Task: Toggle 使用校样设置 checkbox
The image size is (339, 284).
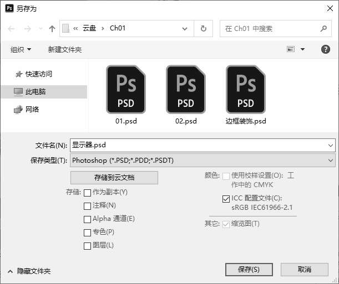Action: (x=226, y=176)
